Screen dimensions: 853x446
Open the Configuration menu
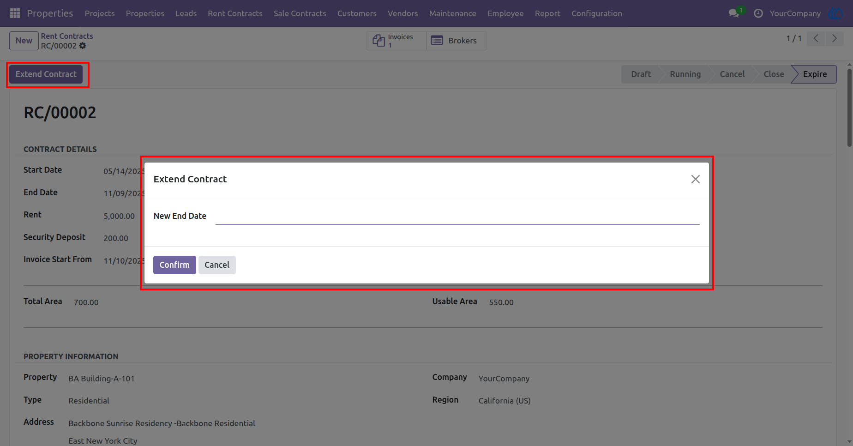pos(597,13)
